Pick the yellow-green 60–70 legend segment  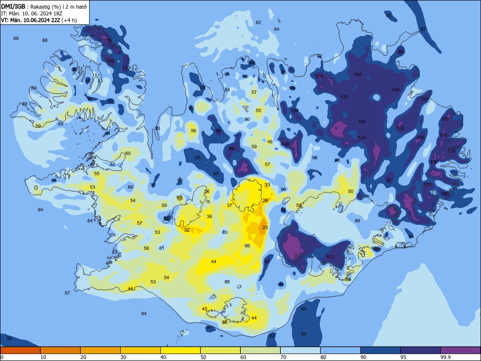click(260, 350)
